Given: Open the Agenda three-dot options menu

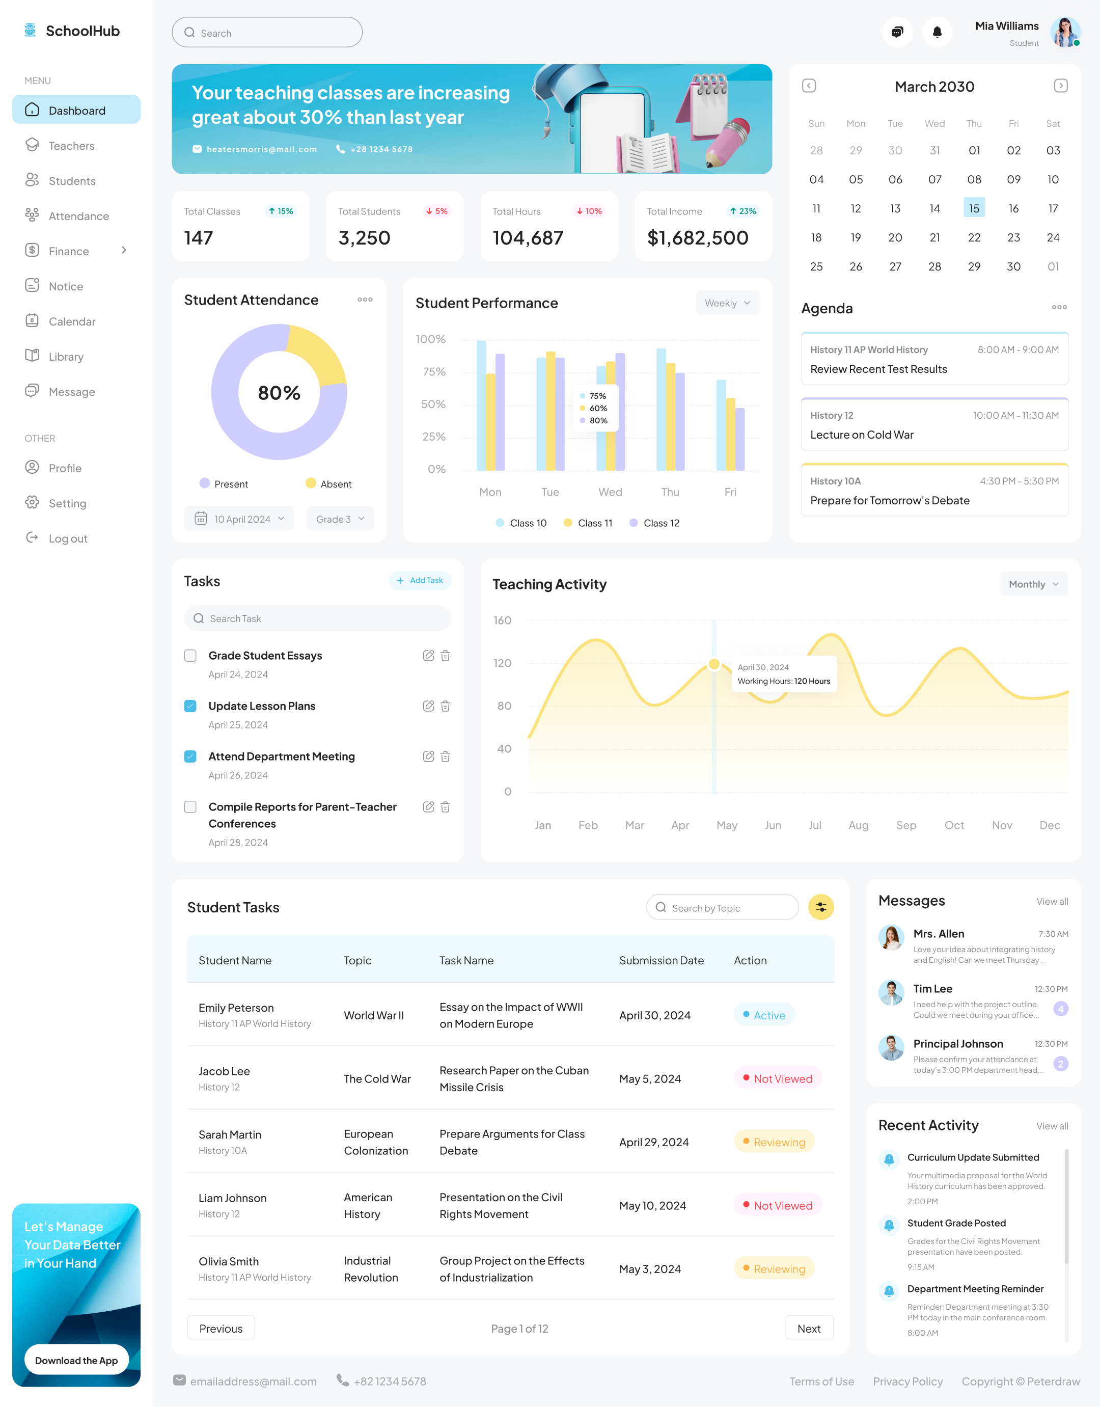Looking at the screenshot, I should point(1059,307).
